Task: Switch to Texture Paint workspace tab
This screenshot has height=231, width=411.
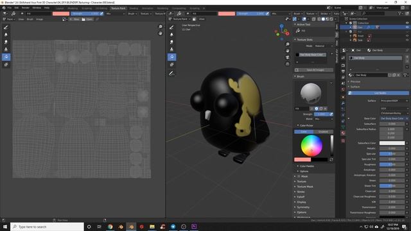Action: click(x=118, y=8)
